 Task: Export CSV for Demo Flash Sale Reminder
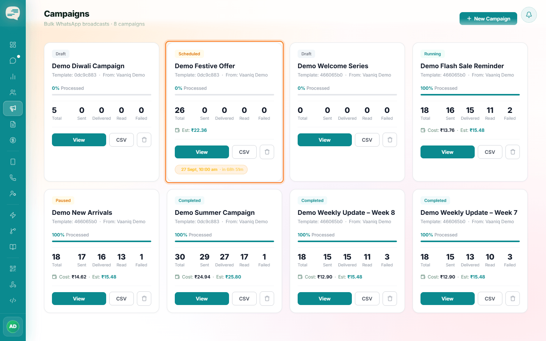pos(490,152)
